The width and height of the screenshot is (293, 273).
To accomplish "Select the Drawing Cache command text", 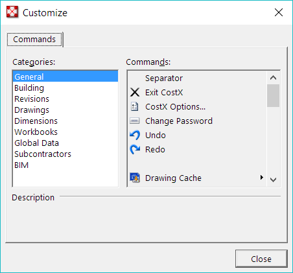I will point(173,178).
